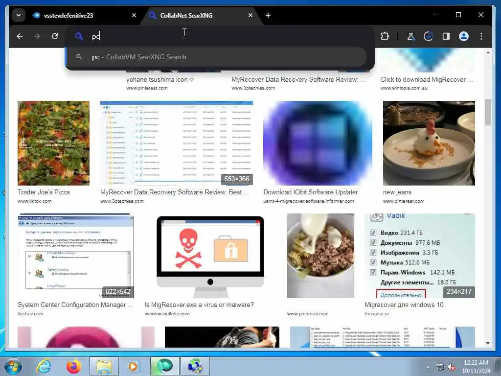Screen dimensions: 501x376
Task: Click 'Is MigRecover.exe a virus or malware?' link
Action: click(x=199, y=305)
